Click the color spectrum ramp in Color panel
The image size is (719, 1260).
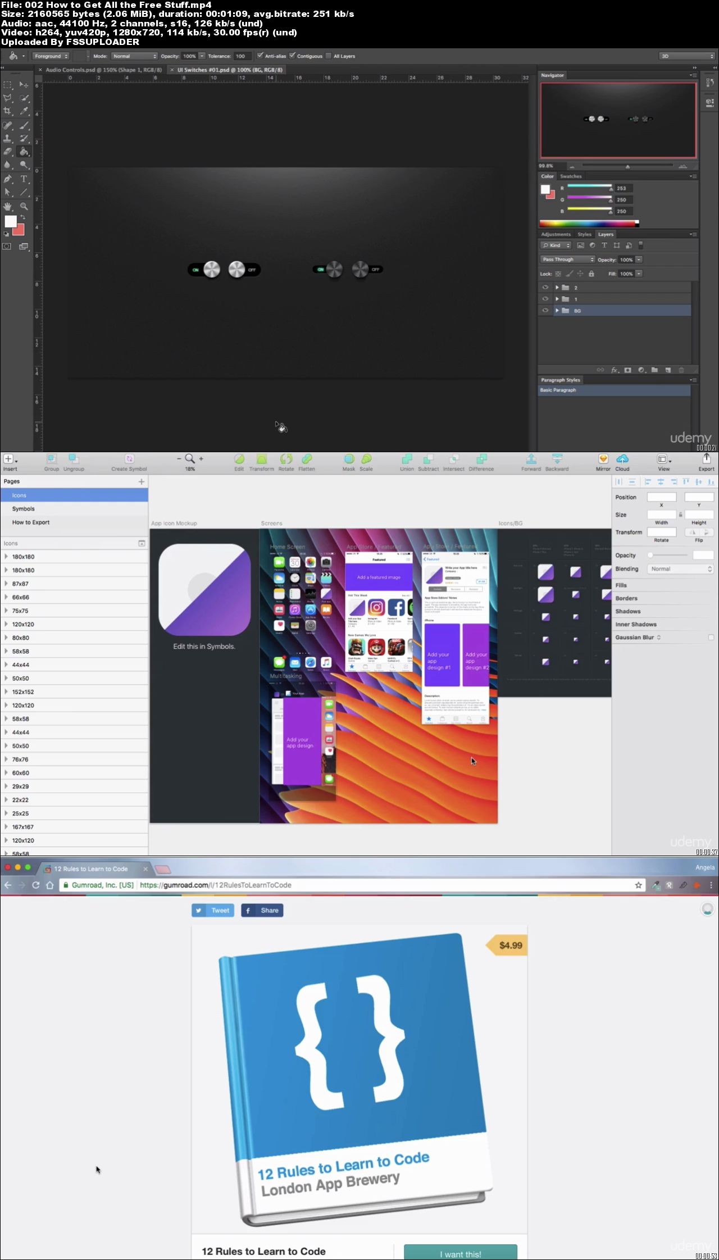(x=589, y=223)
